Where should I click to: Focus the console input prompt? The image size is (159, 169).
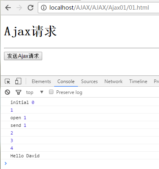coord(80,163)
